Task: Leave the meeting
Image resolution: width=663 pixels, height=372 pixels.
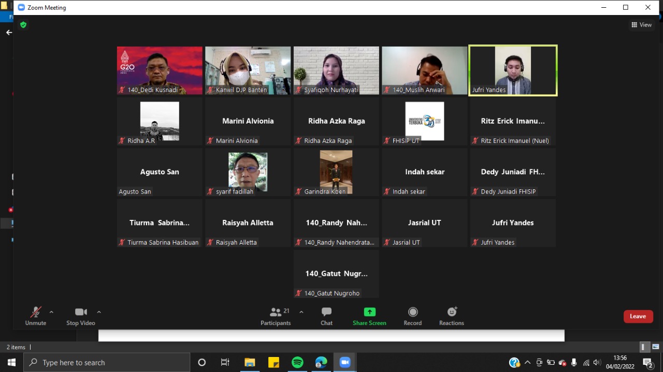Action: (638, 316)
